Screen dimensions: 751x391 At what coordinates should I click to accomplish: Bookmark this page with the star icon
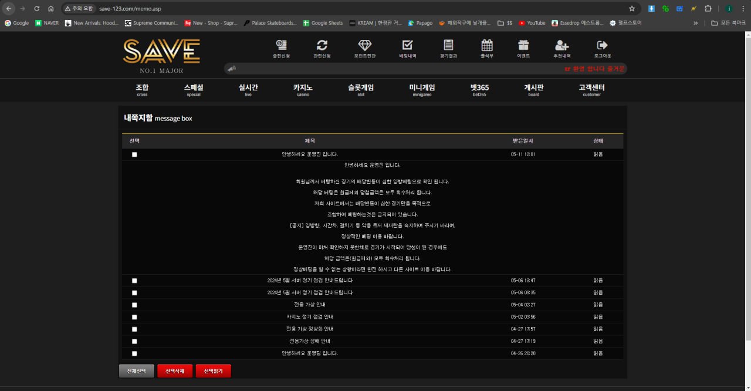tap(632, 9)
